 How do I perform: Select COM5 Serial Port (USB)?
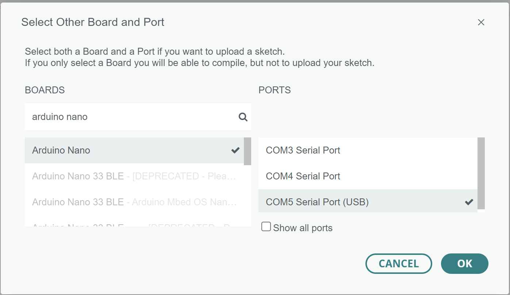pyautogui.click(x=368, y=201)
